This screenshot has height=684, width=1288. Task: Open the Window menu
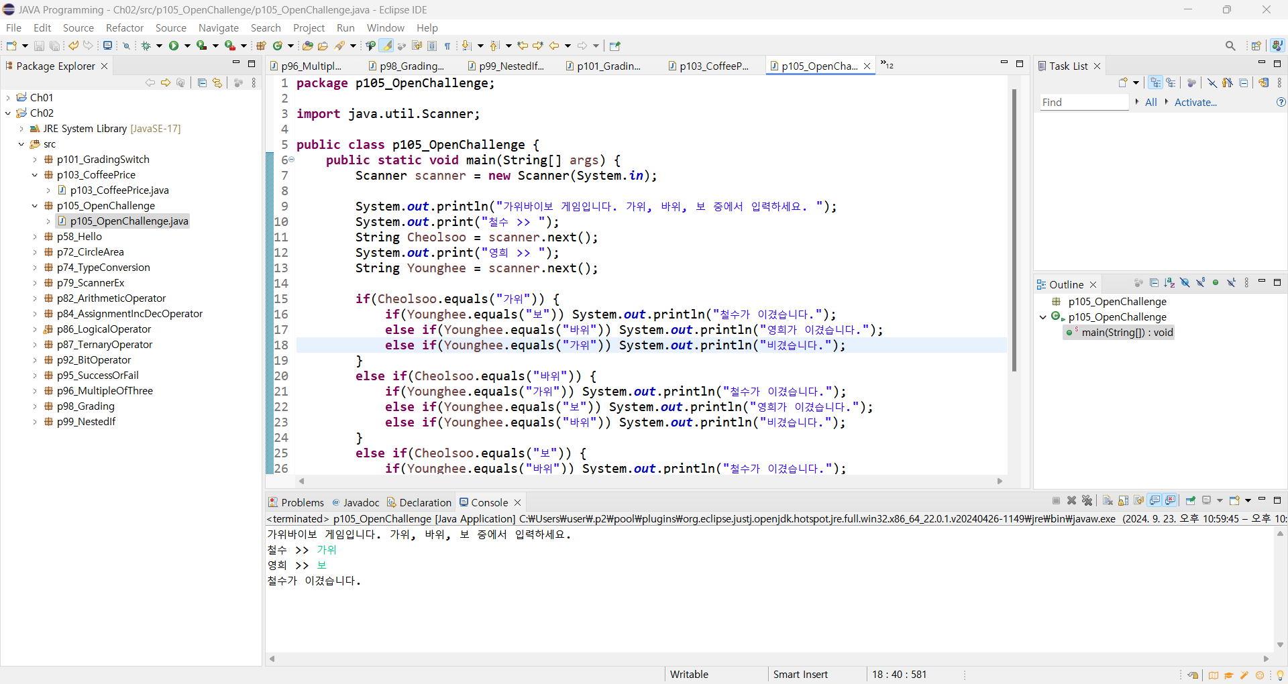(385, 27)
